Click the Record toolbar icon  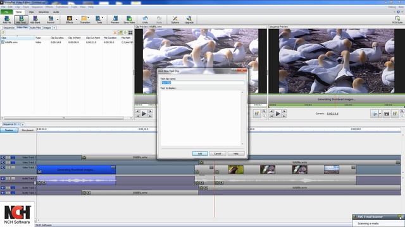point(51,20)
